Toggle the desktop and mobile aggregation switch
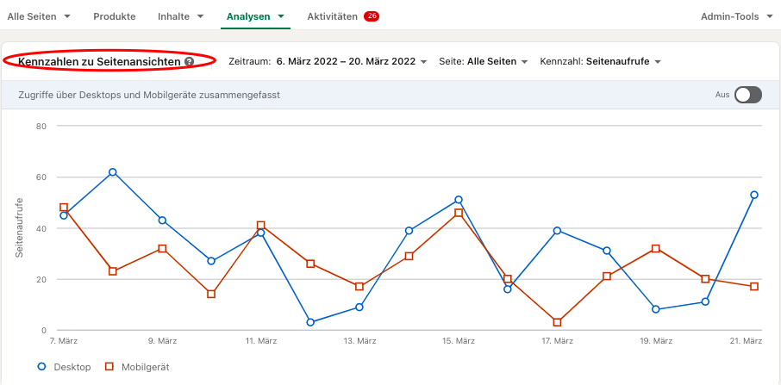The image size is (781, 385). pos(747,95)
